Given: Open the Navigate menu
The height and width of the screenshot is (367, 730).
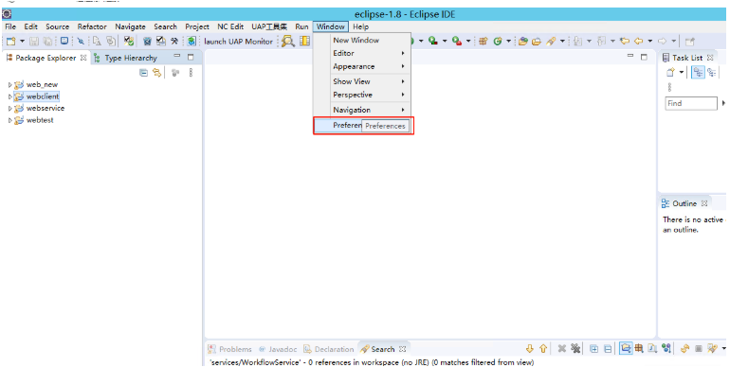Looking at the screenshot, I should point(131,26).
